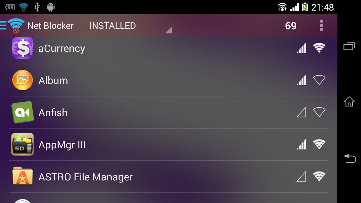Toggle mobile data blocking for aCurrency
Image resolution: width=361 pixels, height=203 pixels.
[301, 48]
